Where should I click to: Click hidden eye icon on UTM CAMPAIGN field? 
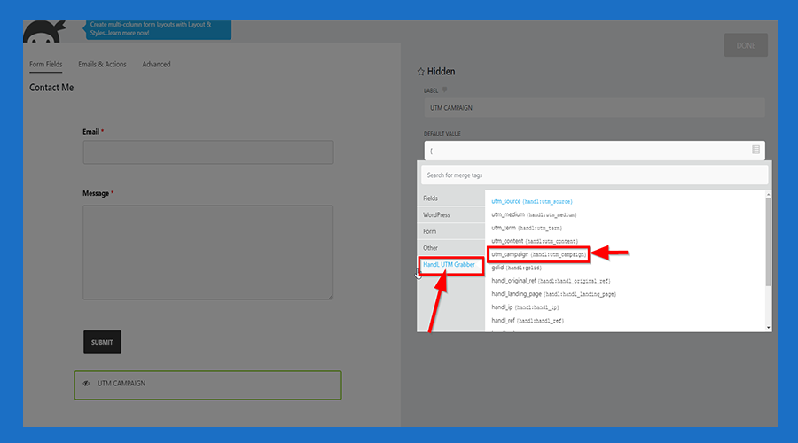click(86, 384)
